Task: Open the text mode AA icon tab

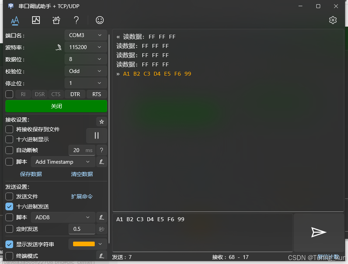Action: [15, 20]
